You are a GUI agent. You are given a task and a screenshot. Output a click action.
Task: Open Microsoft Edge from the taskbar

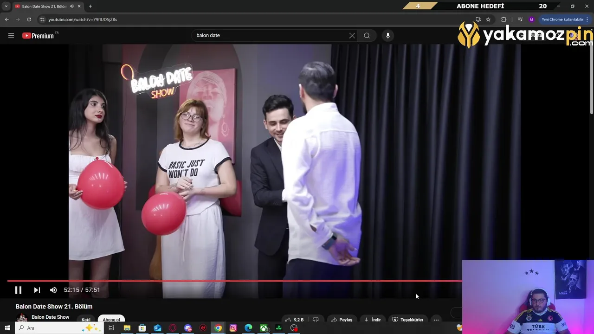[248, 328]
